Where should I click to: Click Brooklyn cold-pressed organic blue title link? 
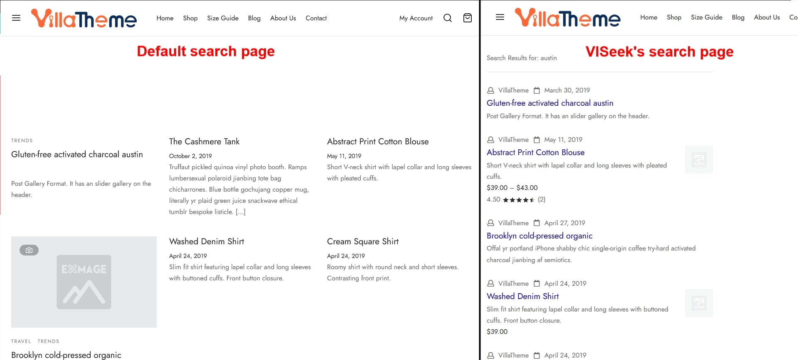pos(539,236)
